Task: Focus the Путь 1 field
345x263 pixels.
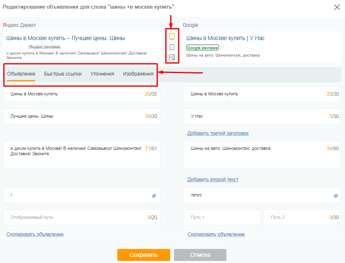Action: (222, 217)
